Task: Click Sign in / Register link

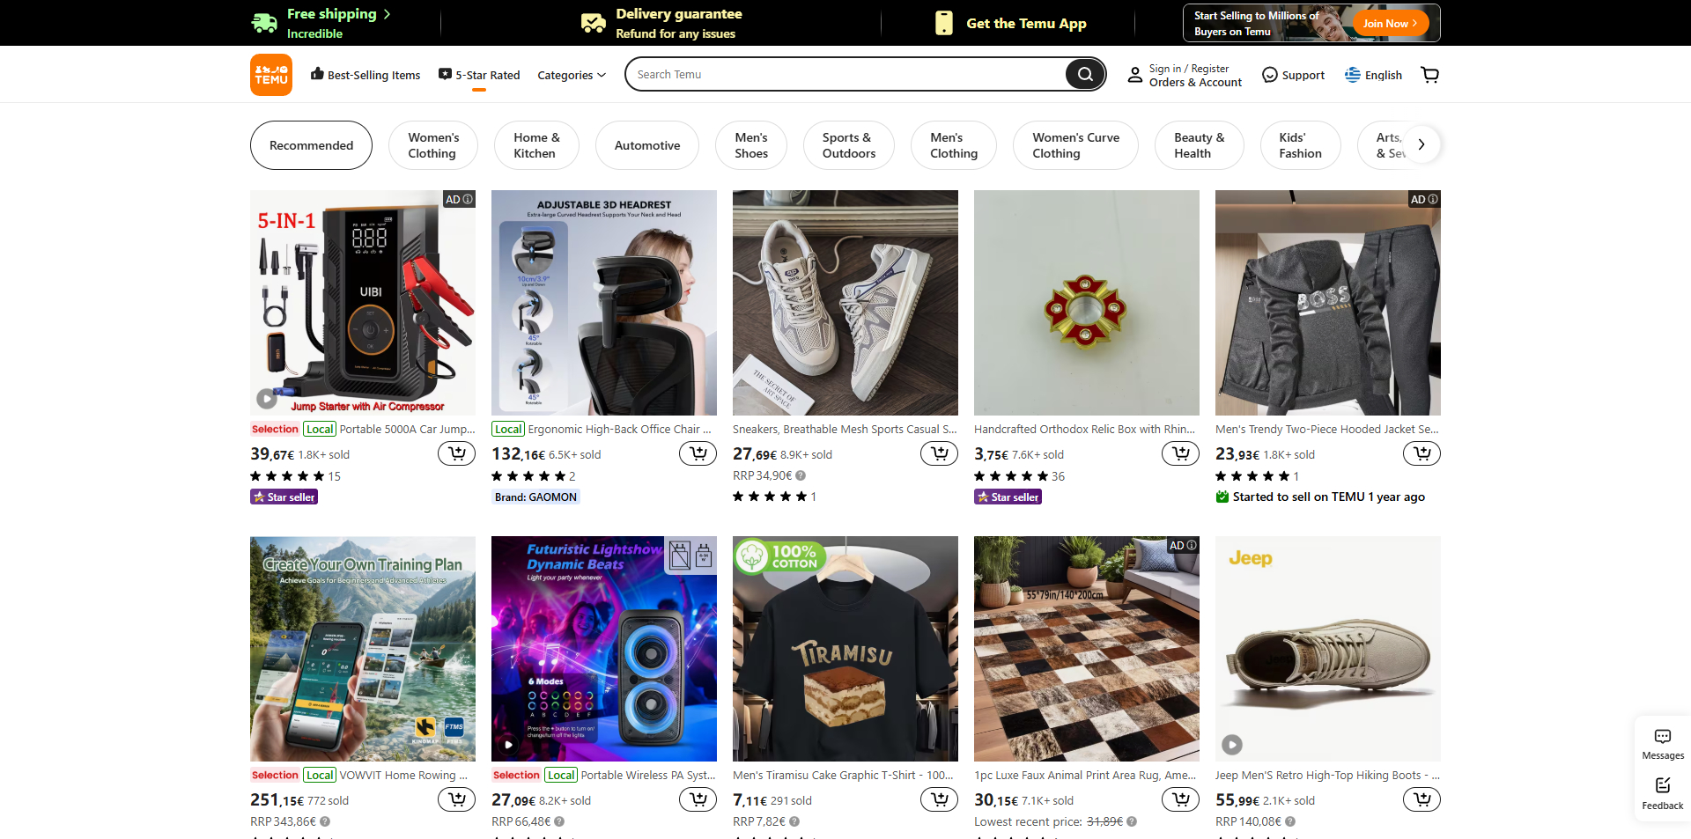Action: pos(1188,69)
